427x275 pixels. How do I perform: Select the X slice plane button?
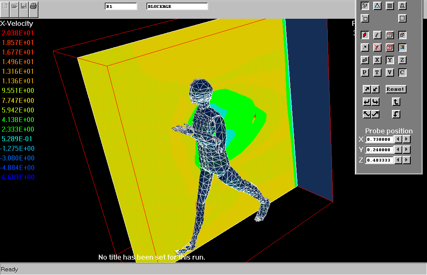377,60
